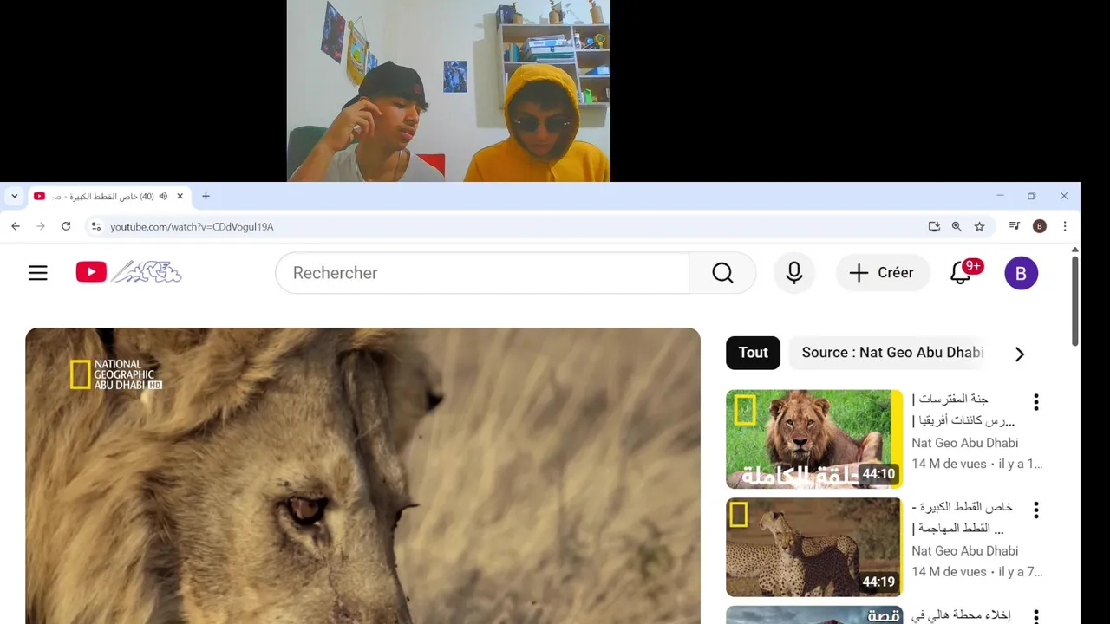Open the خاص القطط الكبيرة suggested video title
The width and height of the screenshot is (1110, 624).
click(x=963, y=517)
